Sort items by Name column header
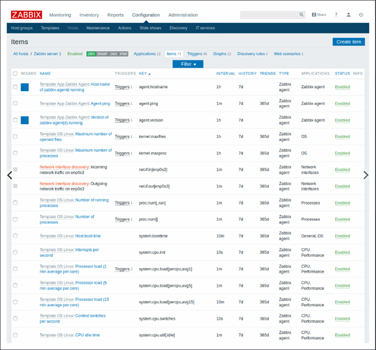This screenshot has width=376, height=350. pyautogui.click(x=45, y=74)
